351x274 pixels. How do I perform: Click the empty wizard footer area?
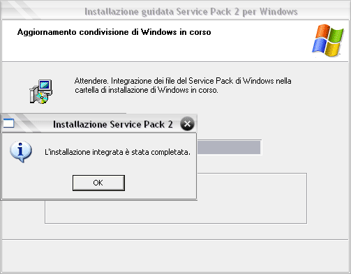coord(175,256)
